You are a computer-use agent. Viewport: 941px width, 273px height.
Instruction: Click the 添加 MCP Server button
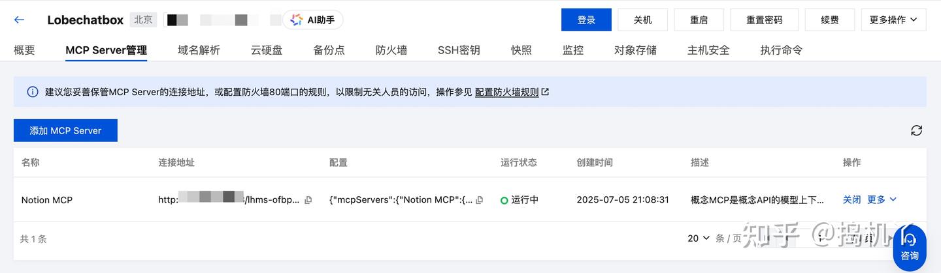pos(65,130)
